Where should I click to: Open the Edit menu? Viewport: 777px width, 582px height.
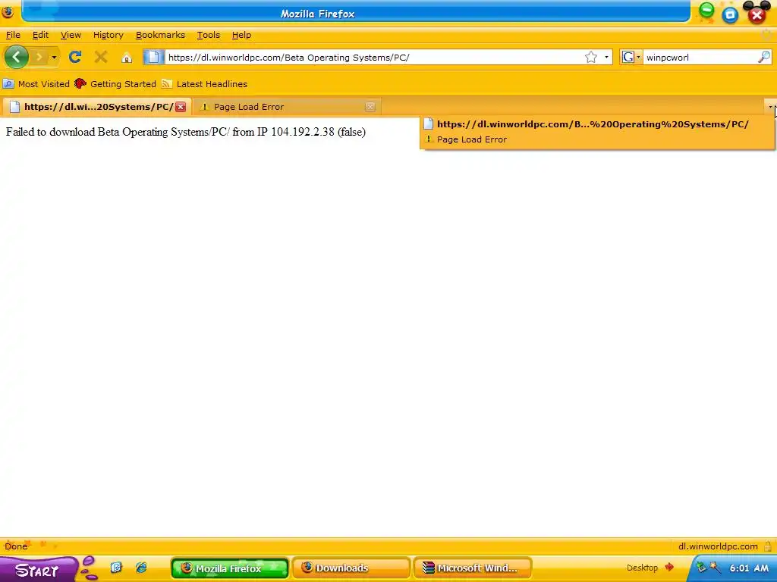click(x=41, y=35)
